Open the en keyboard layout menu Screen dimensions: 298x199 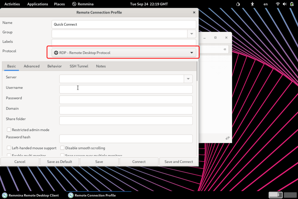pos(265,4)
